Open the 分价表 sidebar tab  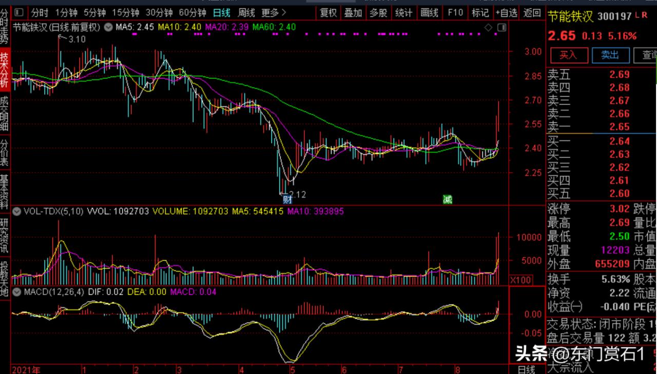click(5, 153)
